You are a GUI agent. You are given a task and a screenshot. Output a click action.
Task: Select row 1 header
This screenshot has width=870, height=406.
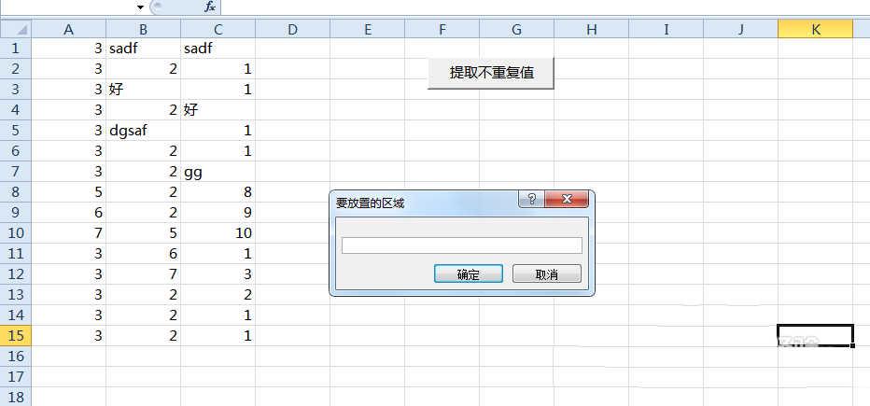coord(16,49)
